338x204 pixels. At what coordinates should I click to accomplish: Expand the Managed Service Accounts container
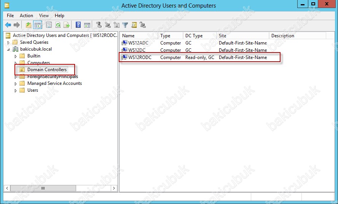(16, 84)
